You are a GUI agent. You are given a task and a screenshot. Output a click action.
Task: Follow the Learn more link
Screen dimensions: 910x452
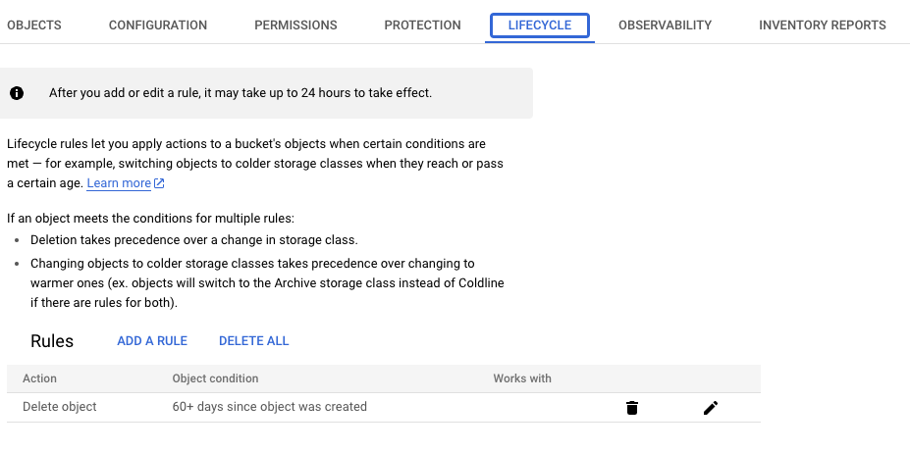coord(119,183)
